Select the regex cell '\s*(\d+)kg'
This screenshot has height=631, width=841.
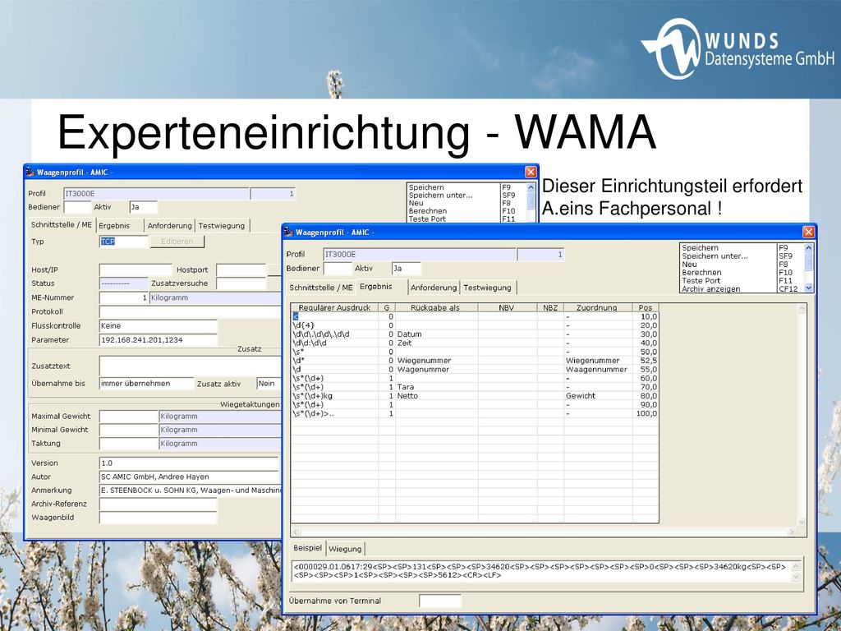(335, 395)
